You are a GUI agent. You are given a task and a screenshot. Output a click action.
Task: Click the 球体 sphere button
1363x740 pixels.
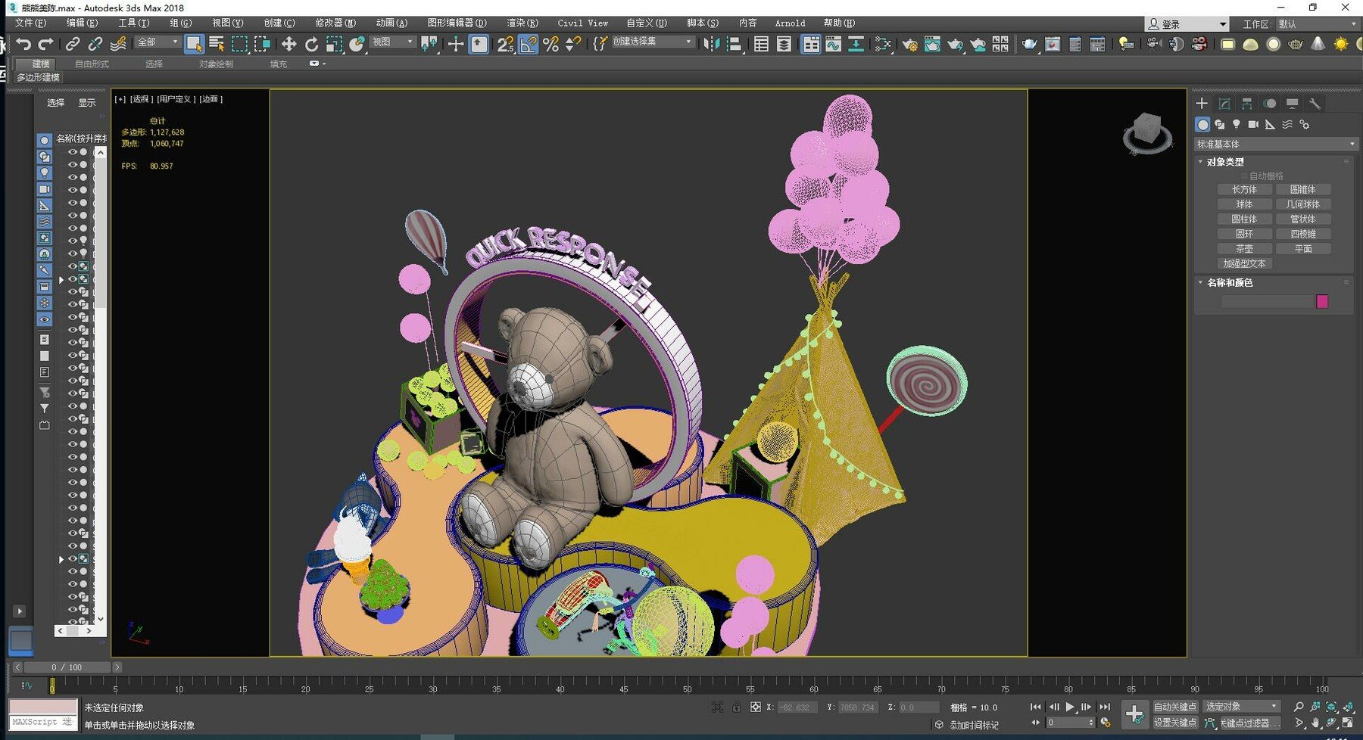(x=1244, y=204)
